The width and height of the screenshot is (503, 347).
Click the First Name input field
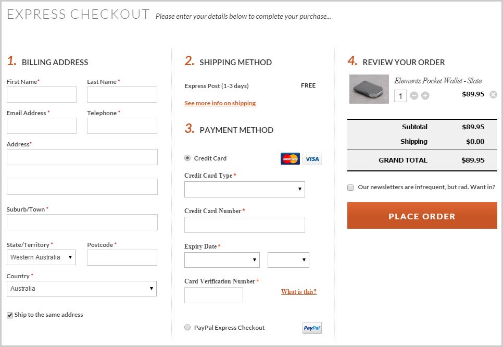click(x=42, y=94)
